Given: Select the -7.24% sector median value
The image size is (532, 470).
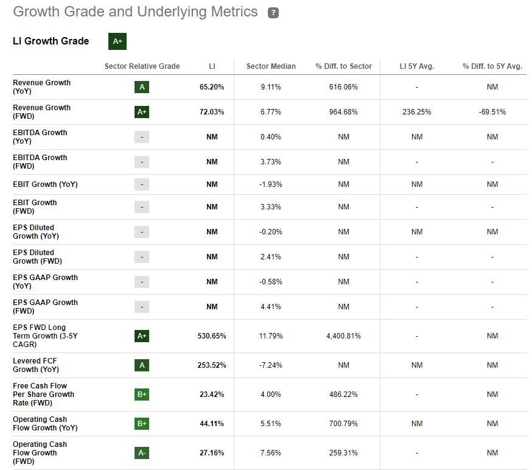Looking at the screenshot, I should pos(271,365).
